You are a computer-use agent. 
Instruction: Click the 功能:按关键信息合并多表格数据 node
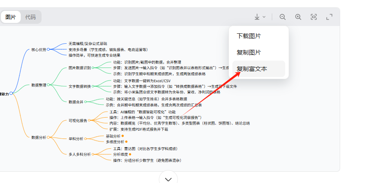point(147,99)
